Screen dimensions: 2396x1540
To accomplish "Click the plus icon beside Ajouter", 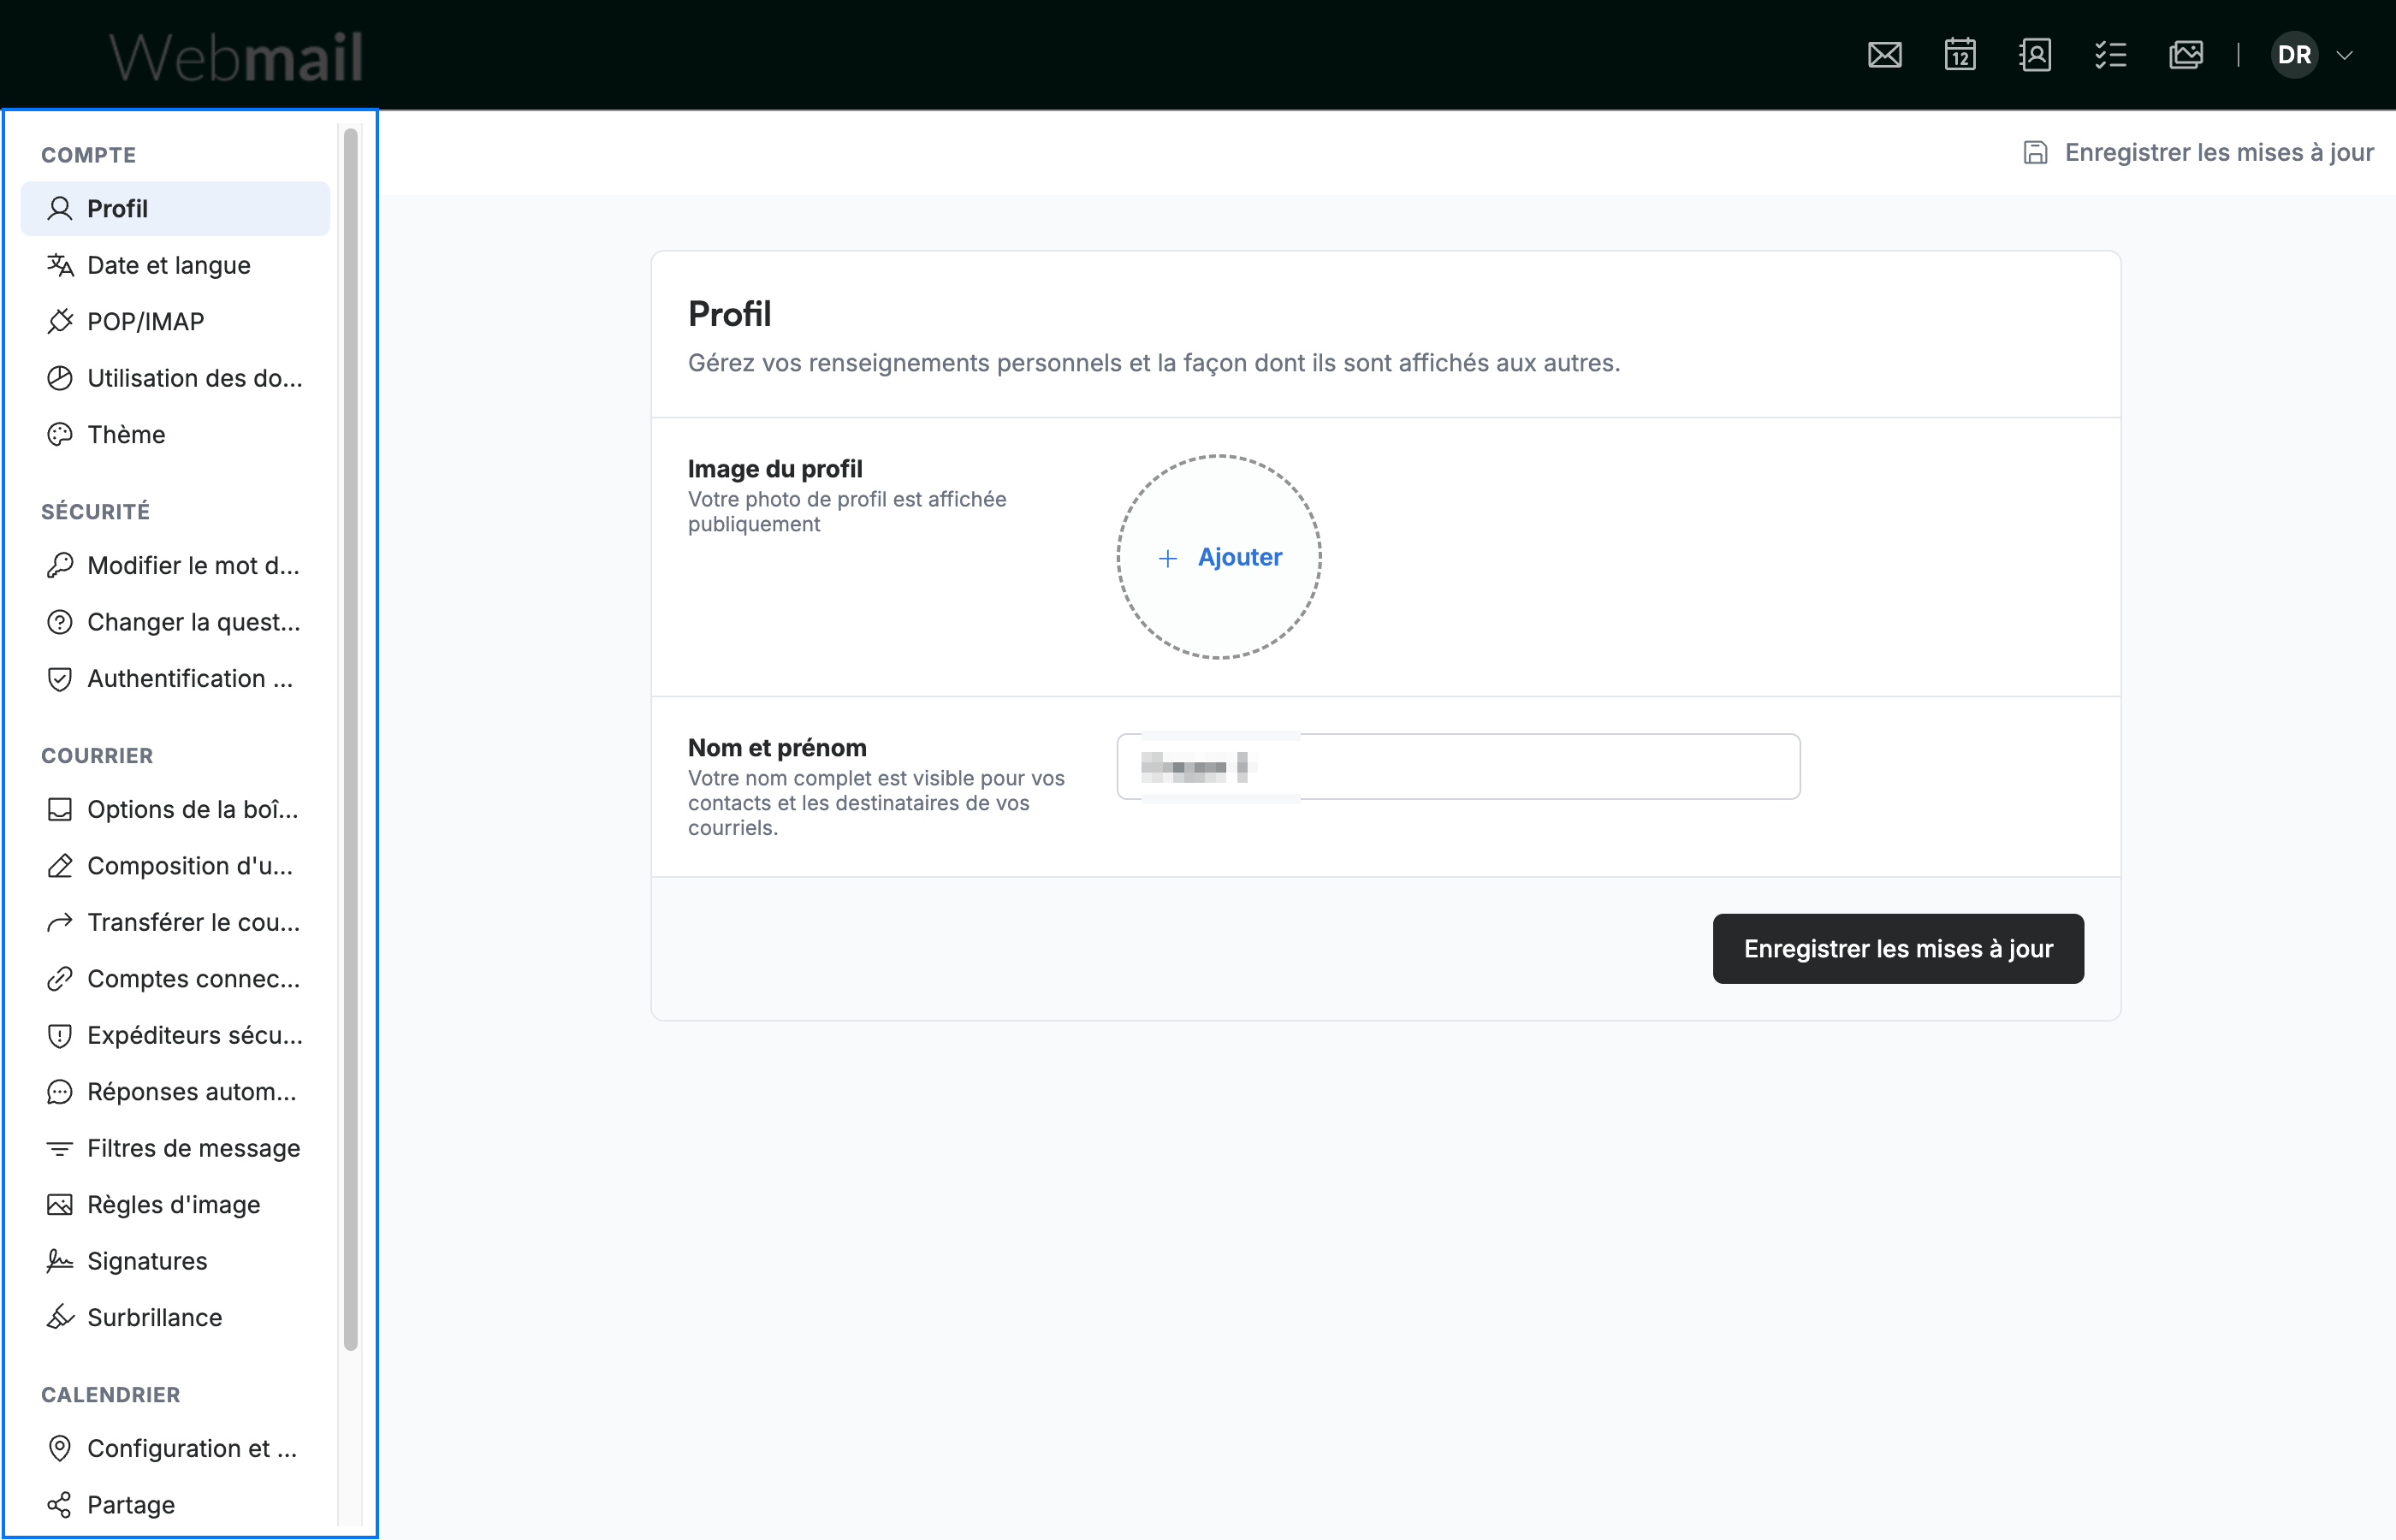I will (1167, 558).
